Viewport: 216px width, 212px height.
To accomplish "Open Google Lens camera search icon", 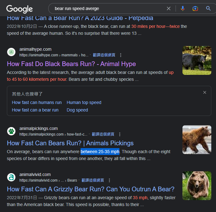I will click(195, 8).
